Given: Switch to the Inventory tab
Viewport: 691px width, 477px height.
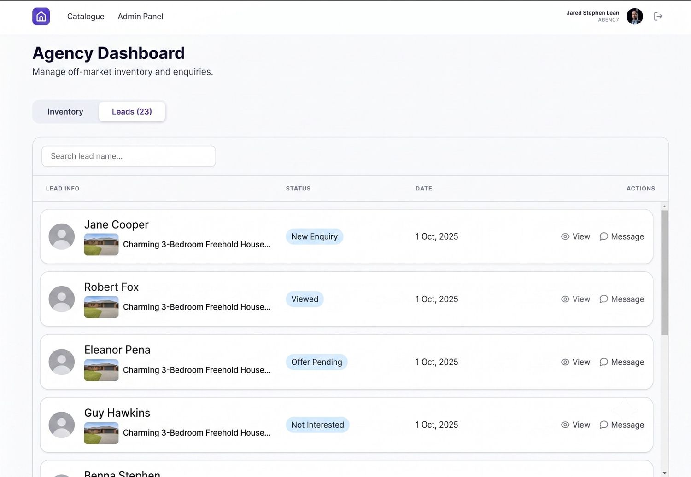Looking at the screenshot, I should tap(65, 112).
